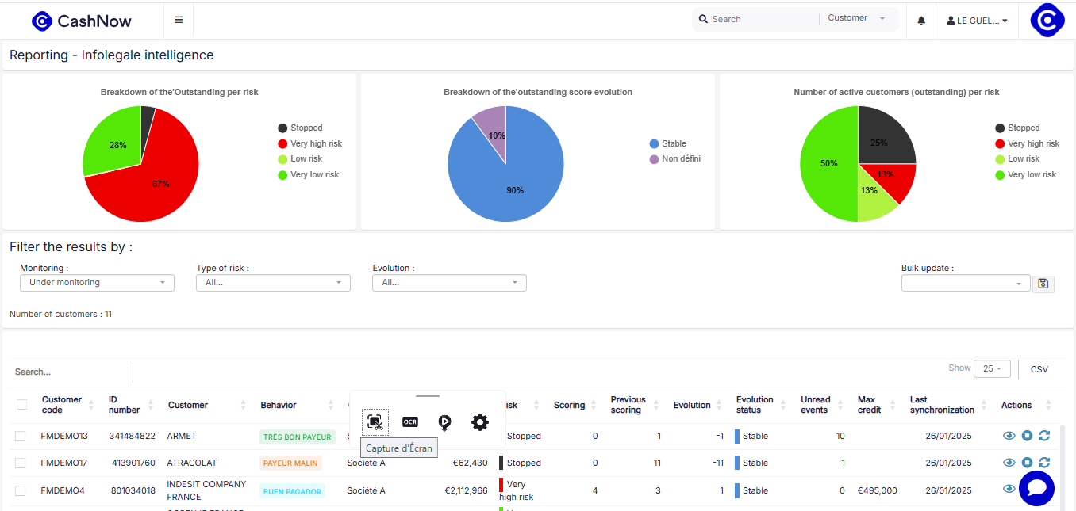Open the LE GUEL user menu
Viewport: 1076px width, 511px height.
[x=978, y=21]
